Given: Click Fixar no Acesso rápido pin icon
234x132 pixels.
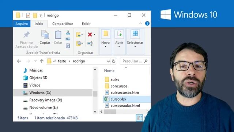Looking at the screenshot, I should (x=27, y=35).
